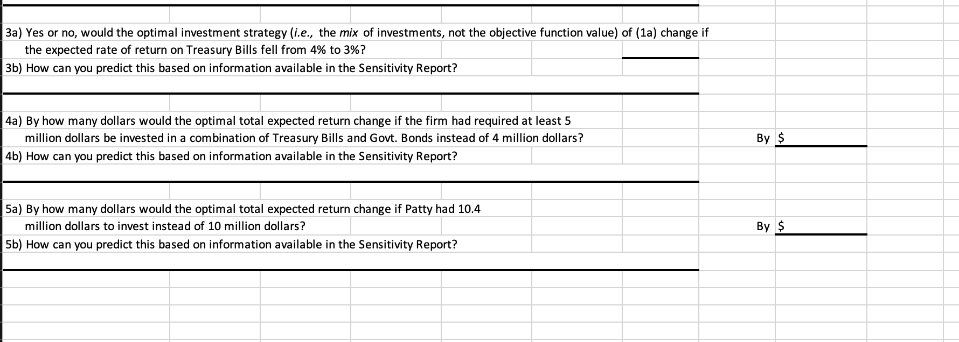Select the "By" label next to 4a

[x=763, y=138]
